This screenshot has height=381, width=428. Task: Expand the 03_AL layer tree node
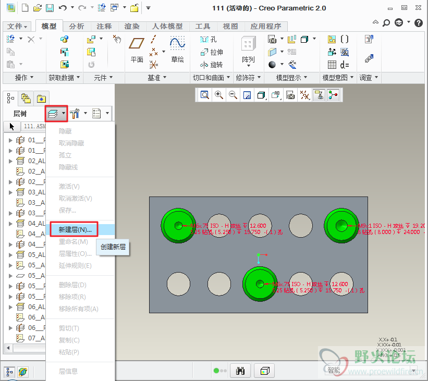(10, 192)
